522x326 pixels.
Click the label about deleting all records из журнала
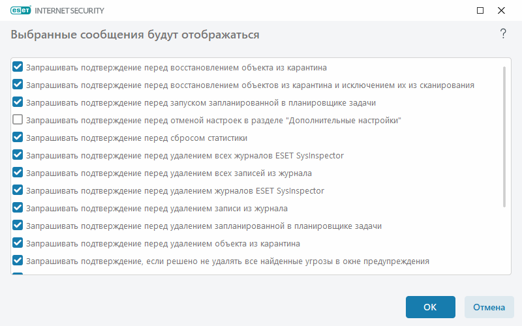(169, 173)
